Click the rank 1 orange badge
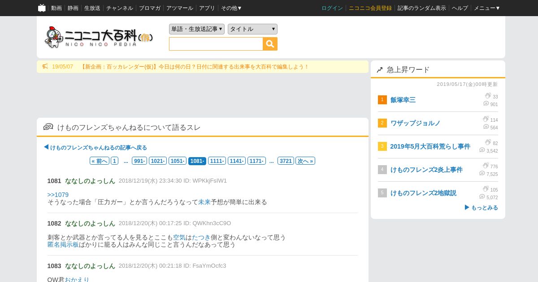This screenshot has width=538, height=282. (x=382, y=100)
